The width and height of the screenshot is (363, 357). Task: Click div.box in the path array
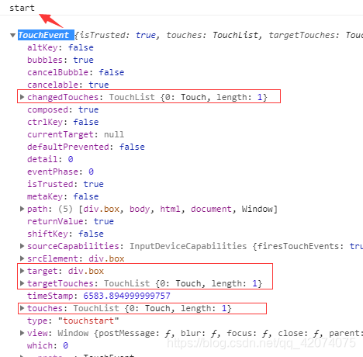102,209
